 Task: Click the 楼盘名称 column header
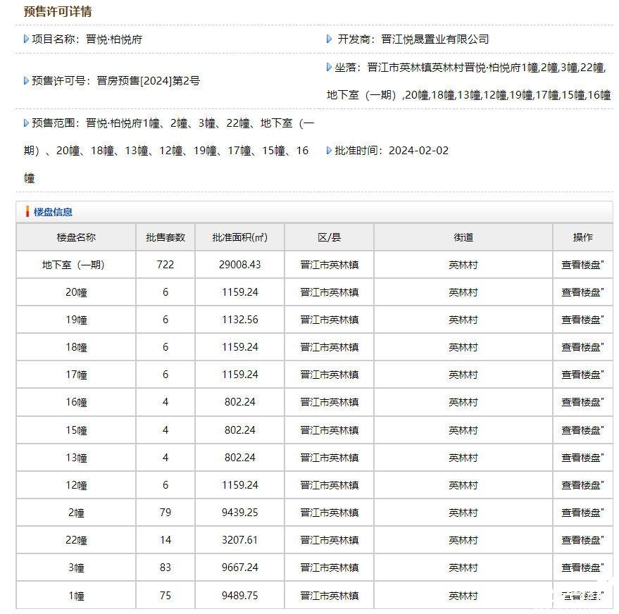76,237
